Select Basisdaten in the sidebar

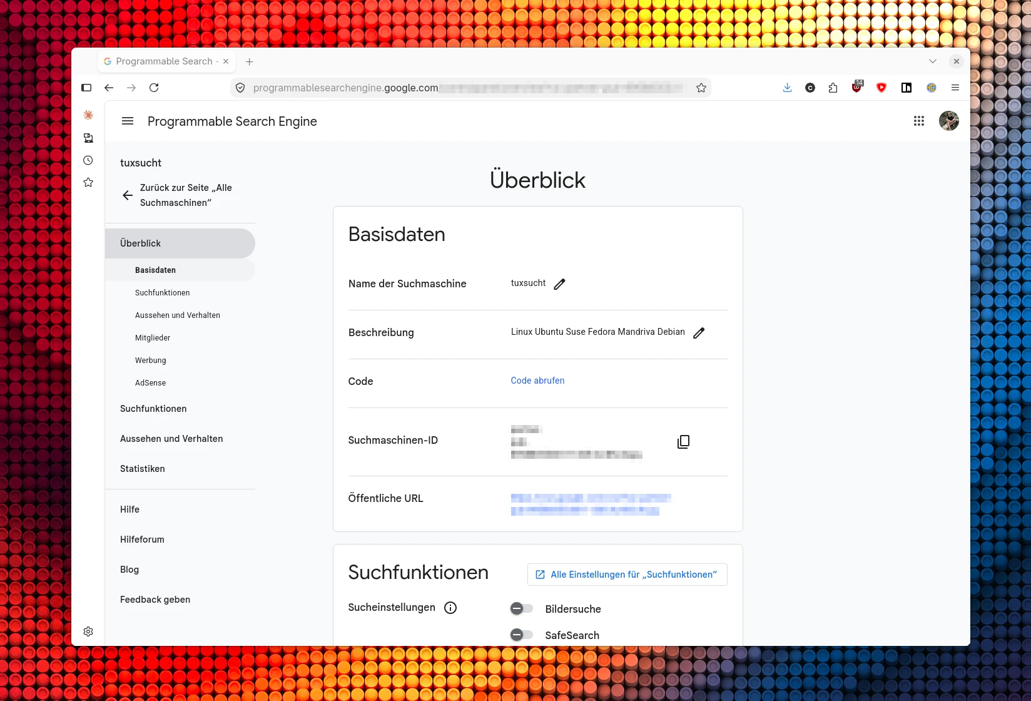(x=180, y=270)
